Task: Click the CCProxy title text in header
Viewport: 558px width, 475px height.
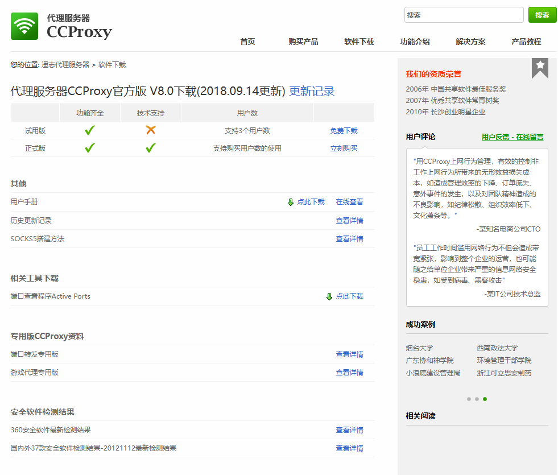Action: pyautogui.click(x=80, y=32)
